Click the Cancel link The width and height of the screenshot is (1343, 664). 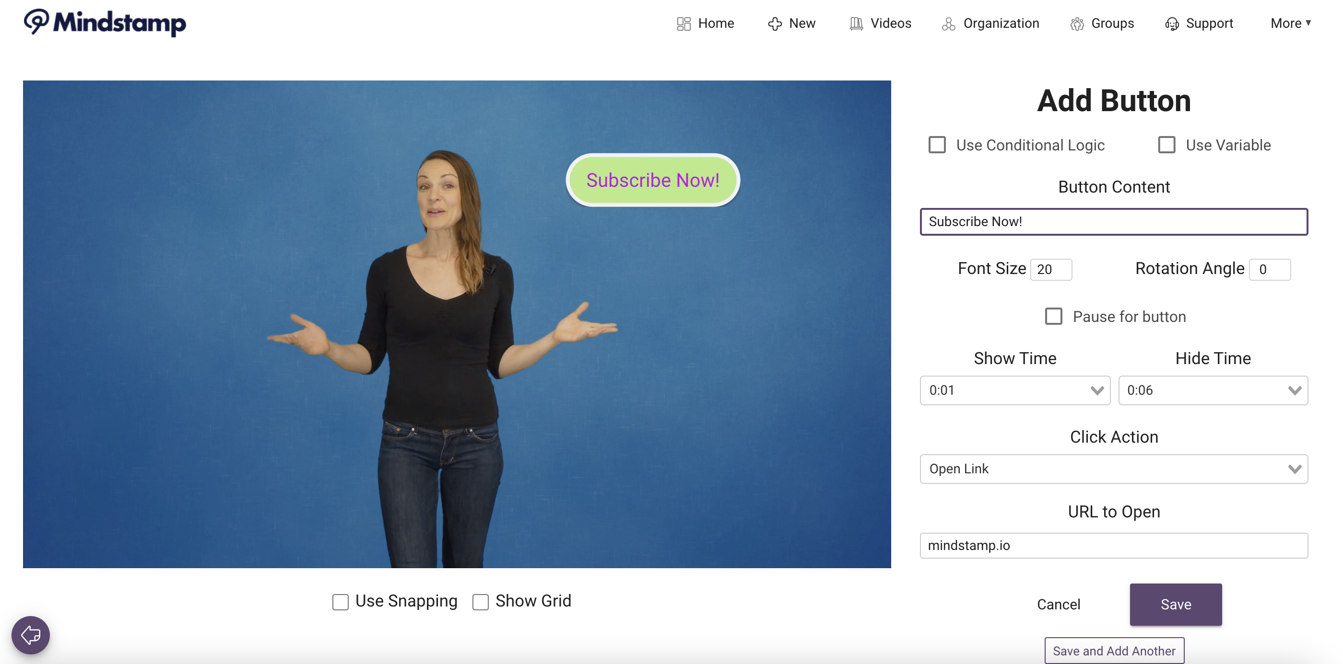point(1059,604)
